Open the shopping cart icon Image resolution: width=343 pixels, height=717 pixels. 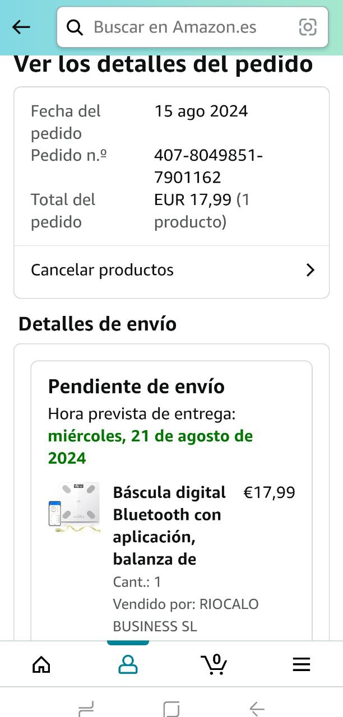214,664
